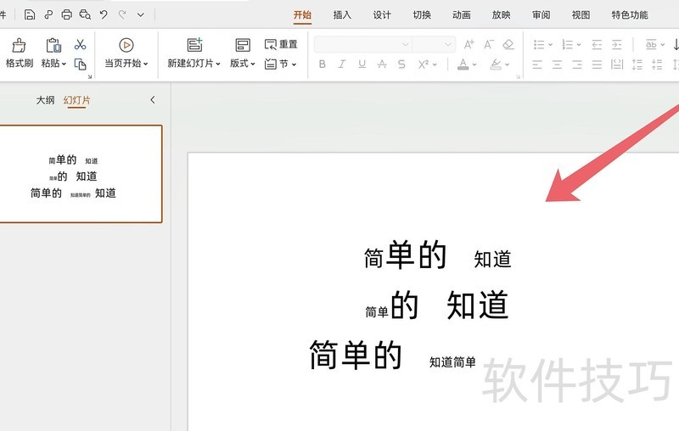Click the Save icon in quick access toolbar
The image size is (679, 431).
[x=30, y=14]
